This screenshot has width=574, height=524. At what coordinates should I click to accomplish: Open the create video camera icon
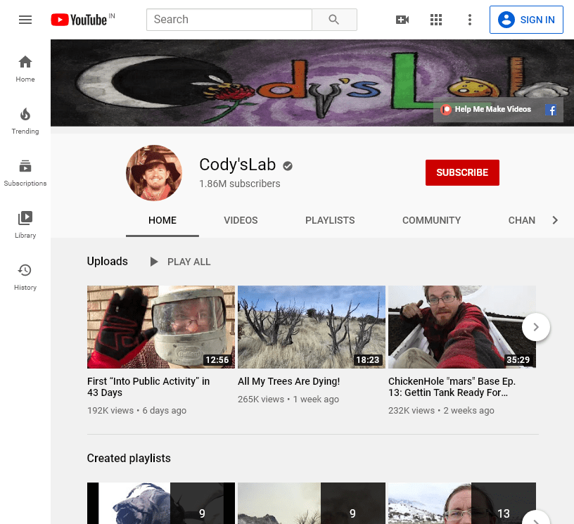[x=402, y=20]
